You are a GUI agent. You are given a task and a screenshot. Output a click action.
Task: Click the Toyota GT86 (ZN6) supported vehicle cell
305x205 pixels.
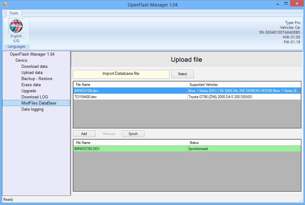(x=244, y=97)
